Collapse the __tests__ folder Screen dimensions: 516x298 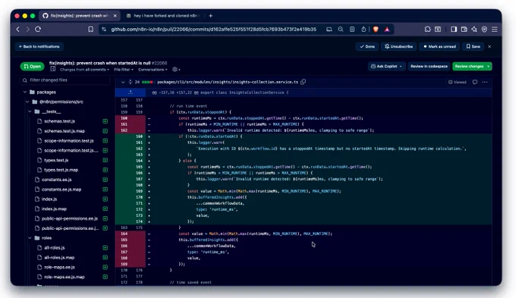coord(30,111)
